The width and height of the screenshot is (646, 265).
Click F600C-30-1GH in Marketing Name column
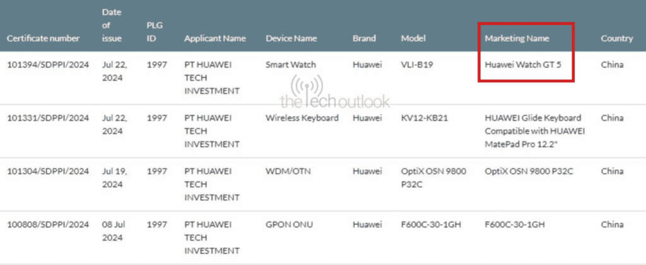click(515, 225)
